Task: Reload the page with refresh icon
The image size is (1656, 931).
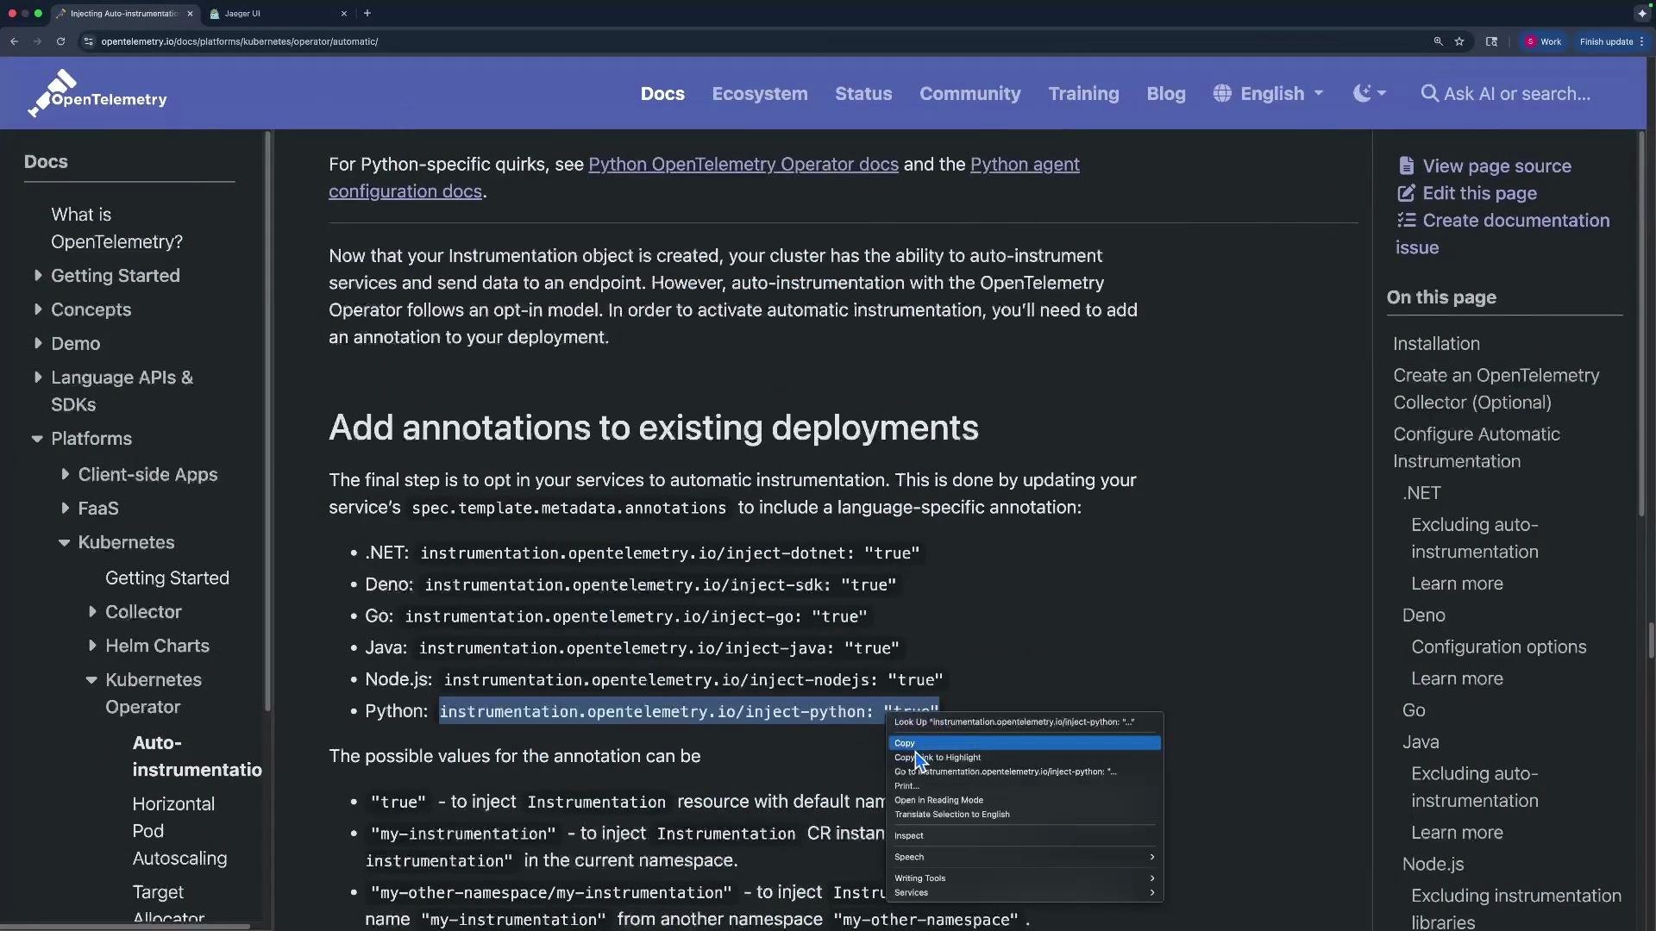Action: [60, 41]
